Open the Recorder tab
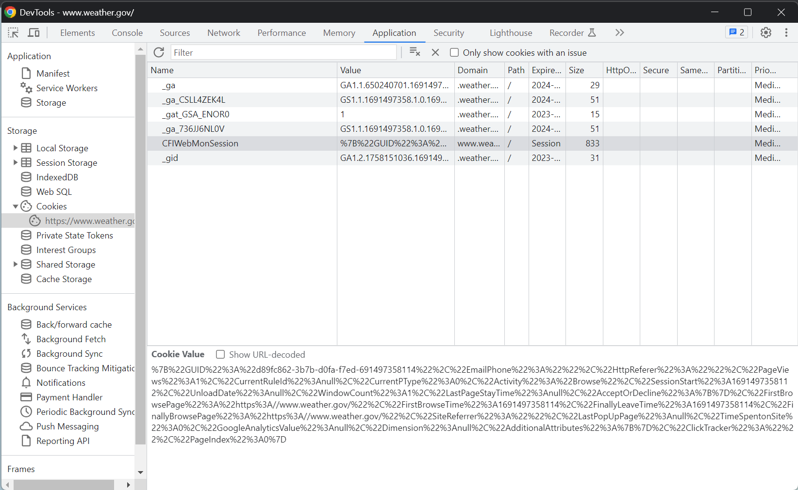Screen dimensions: 798x490 coord(572,32)
